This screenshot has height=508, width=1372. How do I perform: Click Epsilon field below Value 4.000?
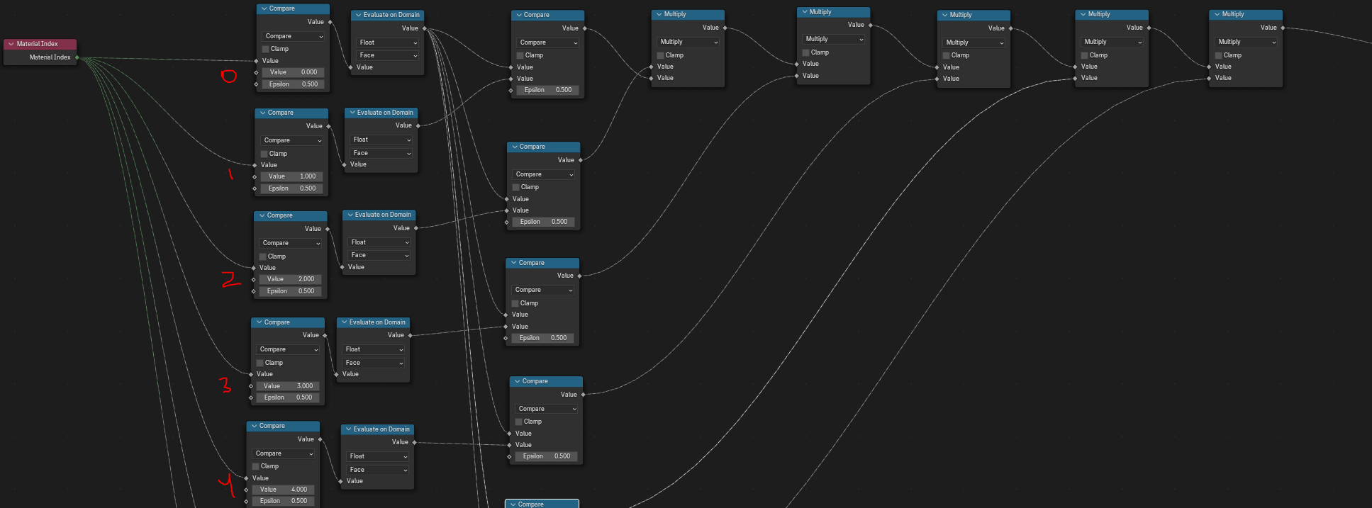(x=284, y=501)
